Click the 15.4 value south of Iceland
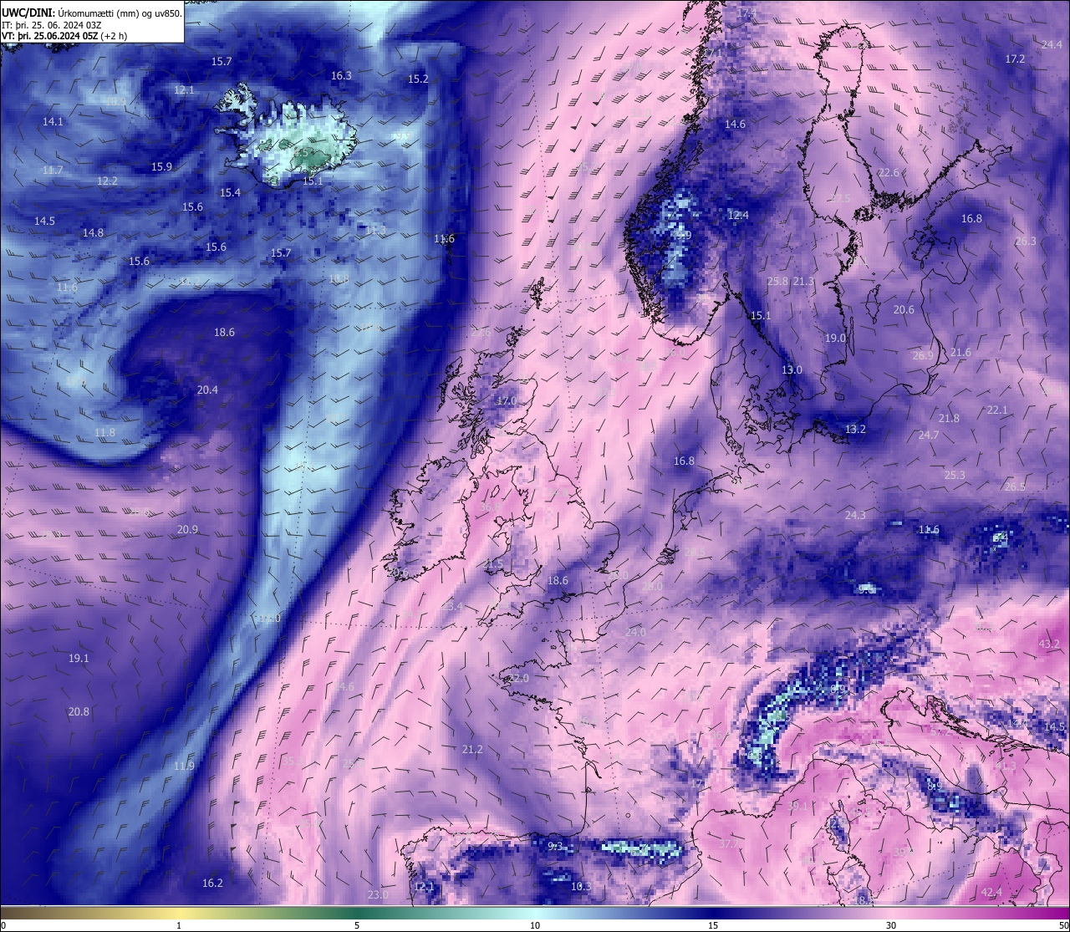Screen dimensions: 1070x932 [230, 193]
